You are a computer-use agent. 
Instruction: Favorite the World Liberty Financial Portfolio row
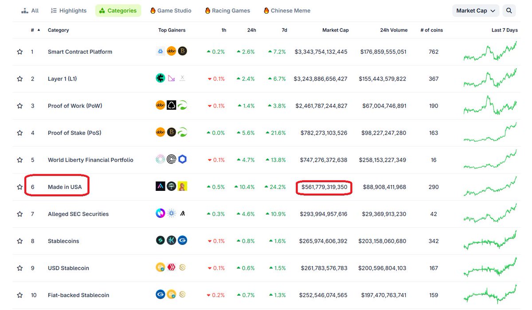tap(20, 160)
